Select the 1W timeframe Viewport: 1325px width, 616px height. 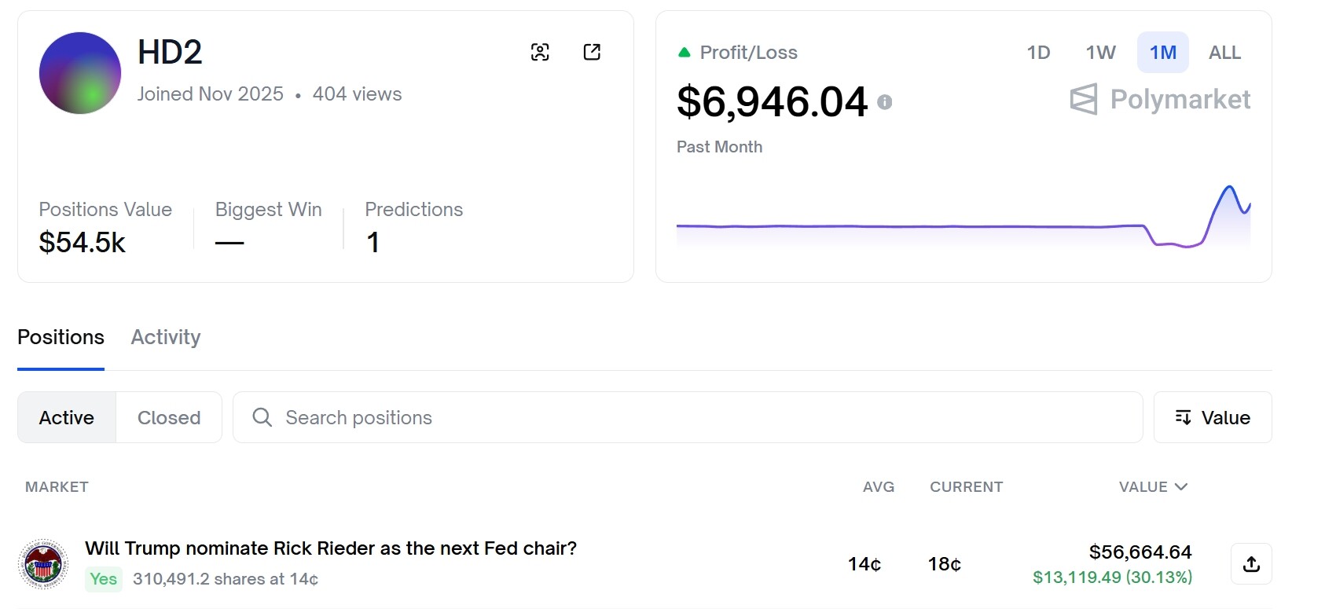(1100, 53)
